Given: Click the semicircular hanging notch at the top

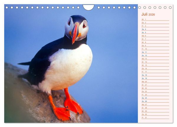Looking at the screenshot, I should (88, 7).
